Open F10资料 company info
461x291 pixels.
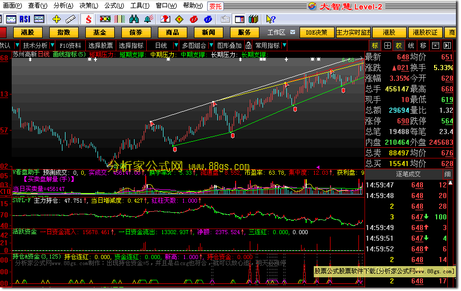coord(70,46)
